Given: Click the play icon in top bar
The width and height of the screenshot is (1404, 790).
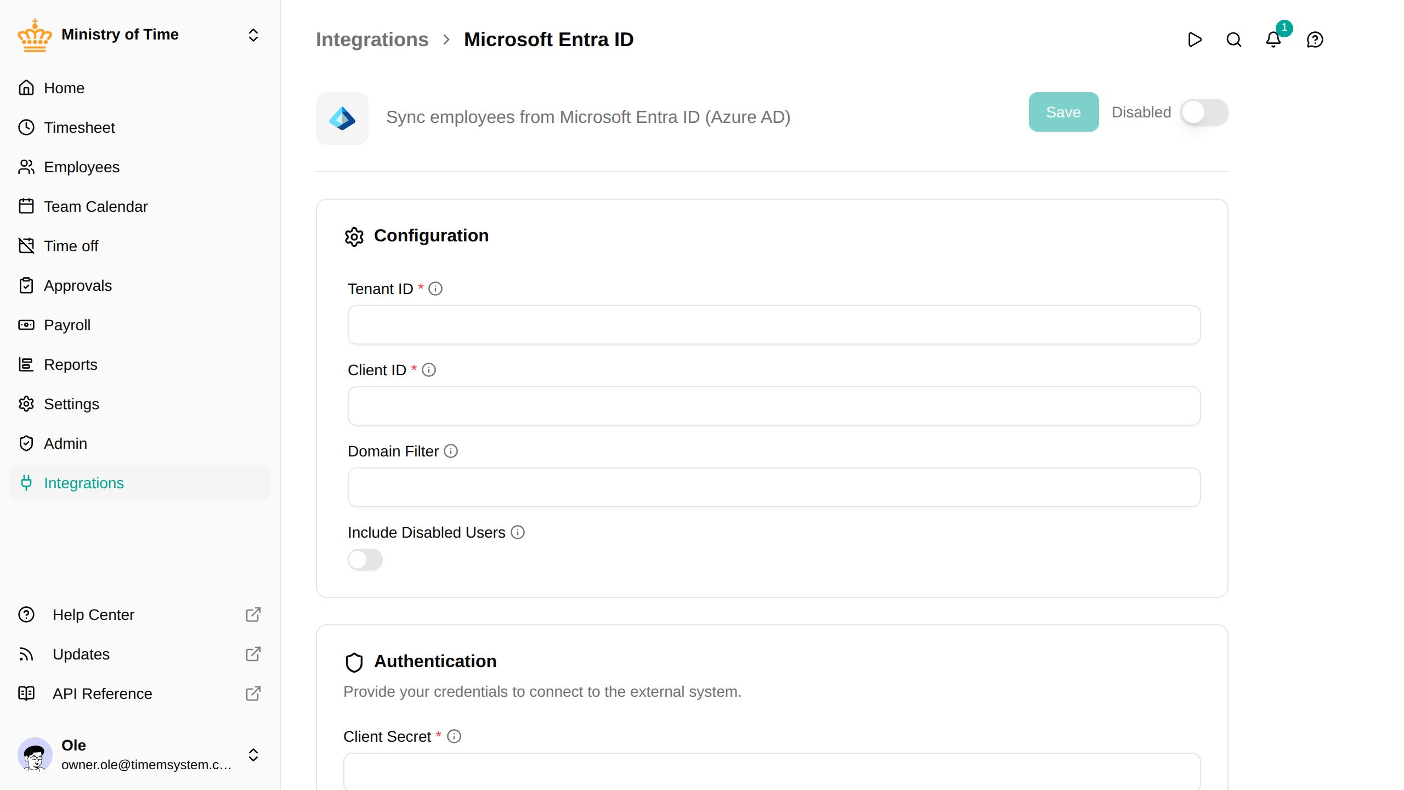Looking at the screenshot, I should coord(1194,39).
